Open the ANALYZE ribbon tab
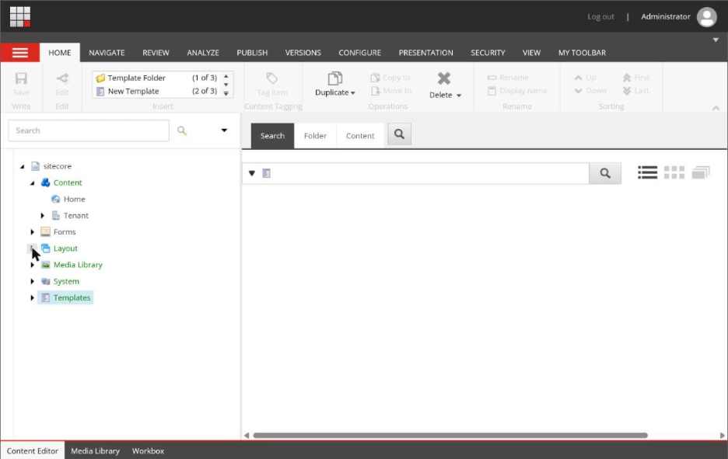728x459 pixels. (x=203, y=53)
